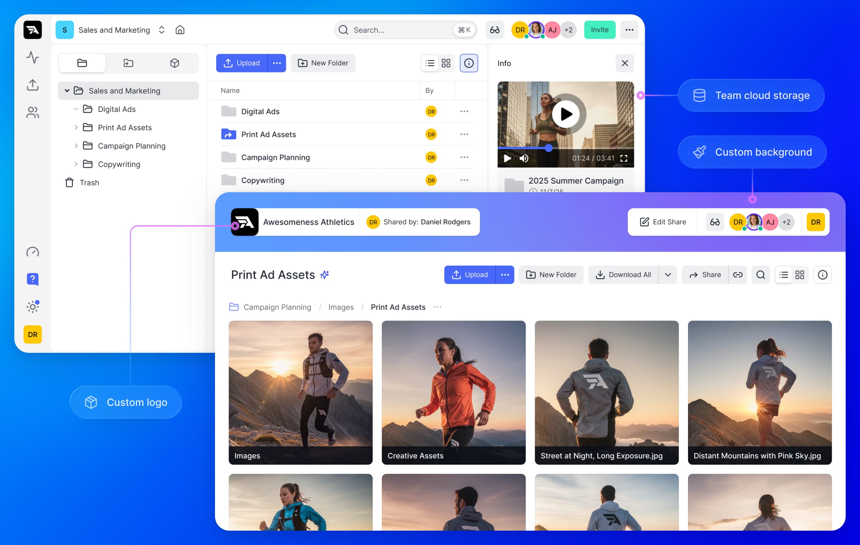Select the upload icon in the left sidebar

pyautogui.click(x=33, y=85)
